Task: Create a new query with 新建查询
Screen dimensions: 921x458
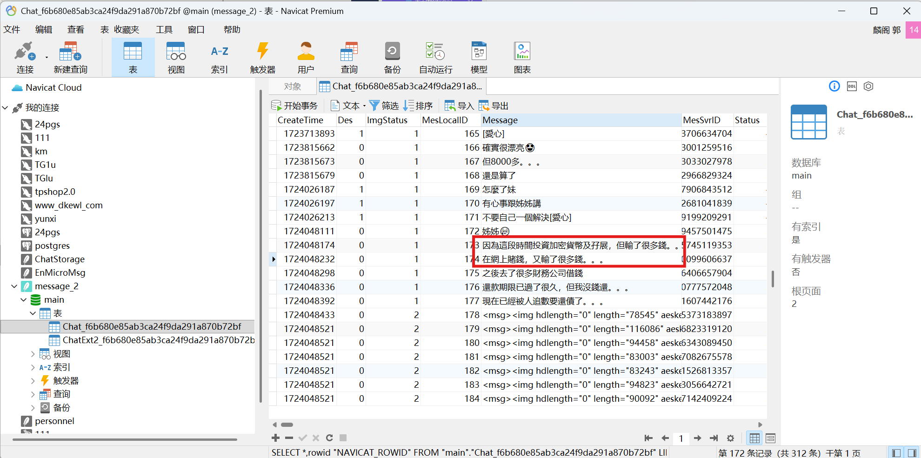Action: (x=70, y=57)
